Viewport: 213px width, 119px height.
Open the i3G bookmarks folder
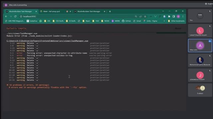click(47, 21)
